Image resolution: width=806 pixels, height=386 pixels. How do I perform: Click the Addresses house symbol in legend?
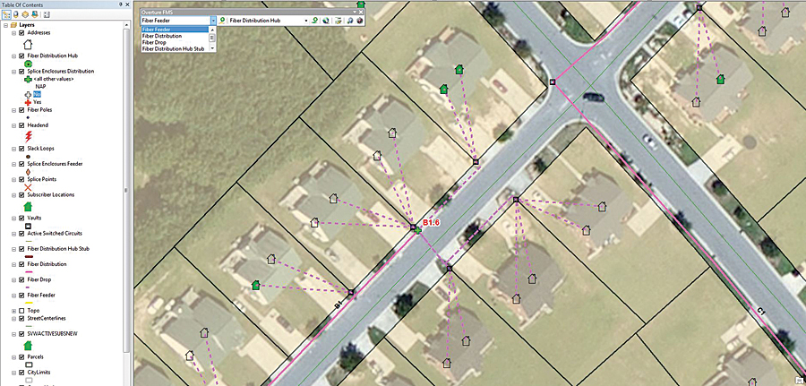(x=29, y=44)
